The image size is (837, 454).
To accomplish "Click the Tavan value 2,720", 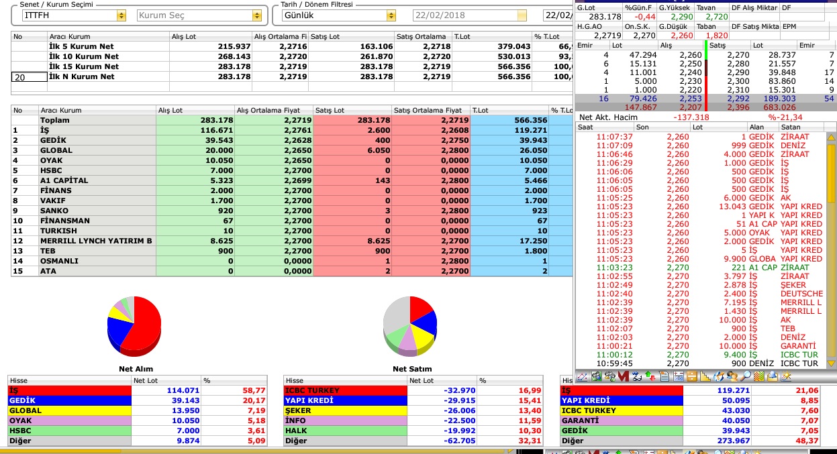I will 716,17.
